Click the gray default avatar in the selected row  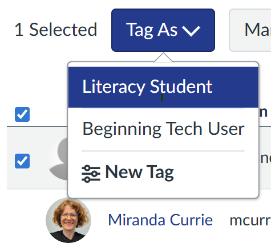pyautogui.click(x=57, y=159)
